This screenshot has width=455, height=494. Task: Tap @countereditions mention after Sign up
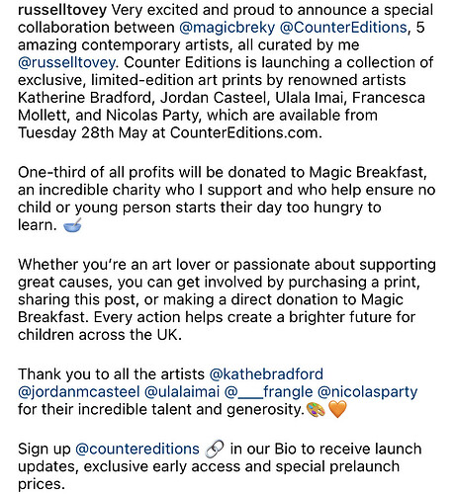(x=137, y=450)
